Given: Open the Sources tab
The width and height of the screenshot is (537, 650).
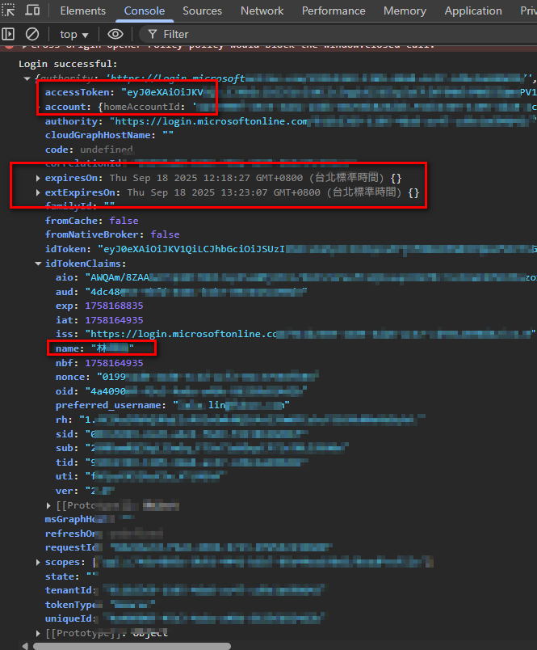Looking at the screenshot, I should tap(202, 11).
